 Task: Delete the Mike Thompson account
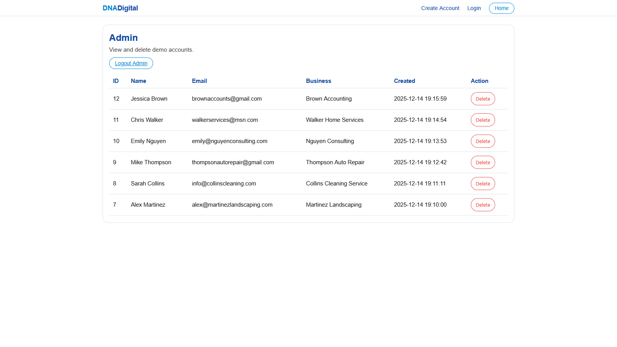(x=482, y=162)
